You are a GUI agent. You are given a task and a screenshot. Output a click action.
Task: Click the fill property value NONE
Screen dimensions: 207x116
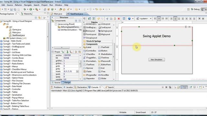click(71, 58)
